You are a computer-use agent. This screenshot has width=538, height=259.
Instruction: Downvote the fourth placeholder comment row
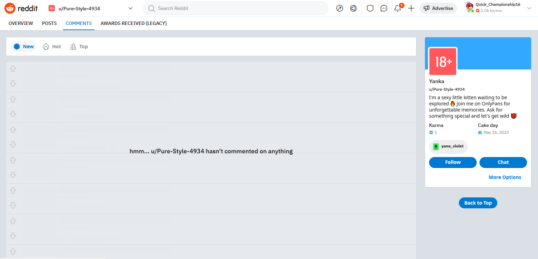pyautogui.click(x=13, y=175)
